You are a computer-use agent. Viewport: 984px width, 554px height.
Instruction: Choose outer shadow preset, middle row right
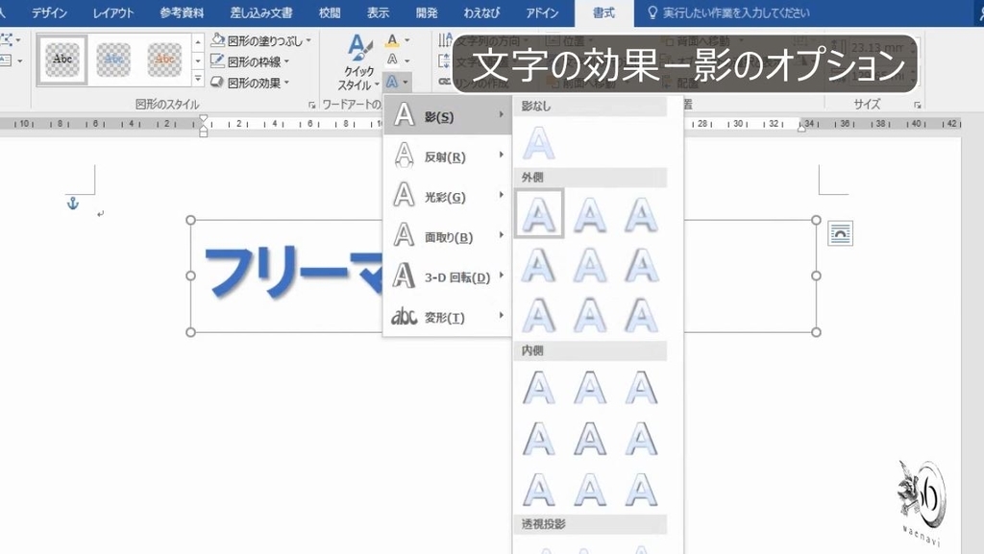(641, 264)
